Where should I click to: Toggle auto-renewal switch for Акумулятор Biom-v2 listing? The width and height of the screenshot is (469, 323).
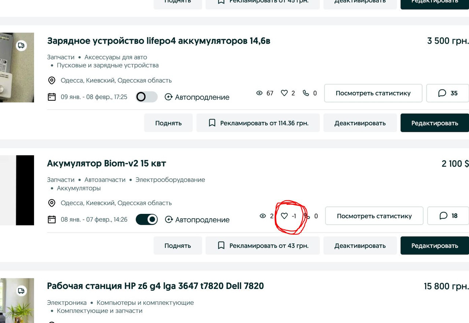[147, 219]
